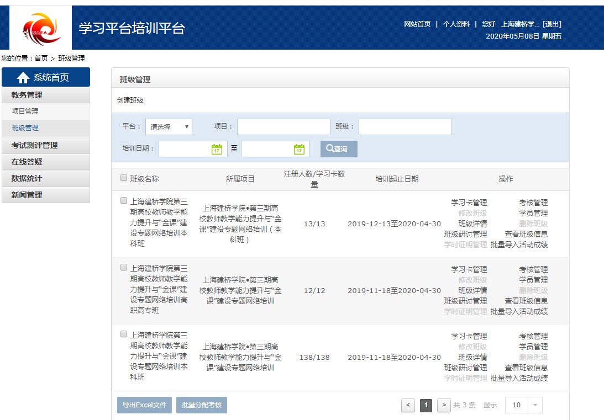Check the first class row checkbox
Viewport: 604px width, 420px height.
point(124,201)
